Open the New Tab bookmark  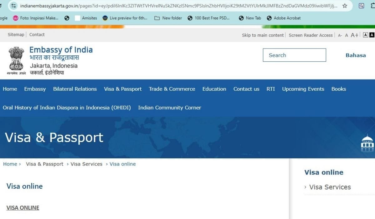[249, 18]
